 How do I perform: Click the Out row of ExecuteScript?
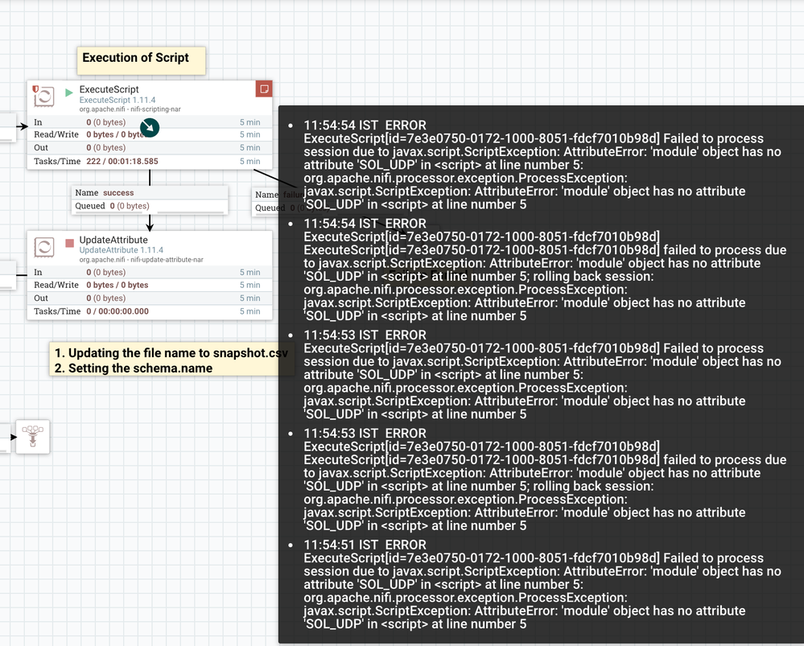(x=150, y=148)
